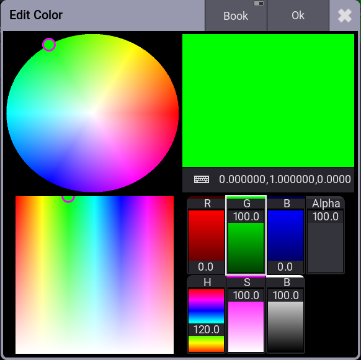Viewport: 361px width, 360px height.
Task: Click the toggle indicator on Book button
Action: pyautogui.click(x=259, y=3)
